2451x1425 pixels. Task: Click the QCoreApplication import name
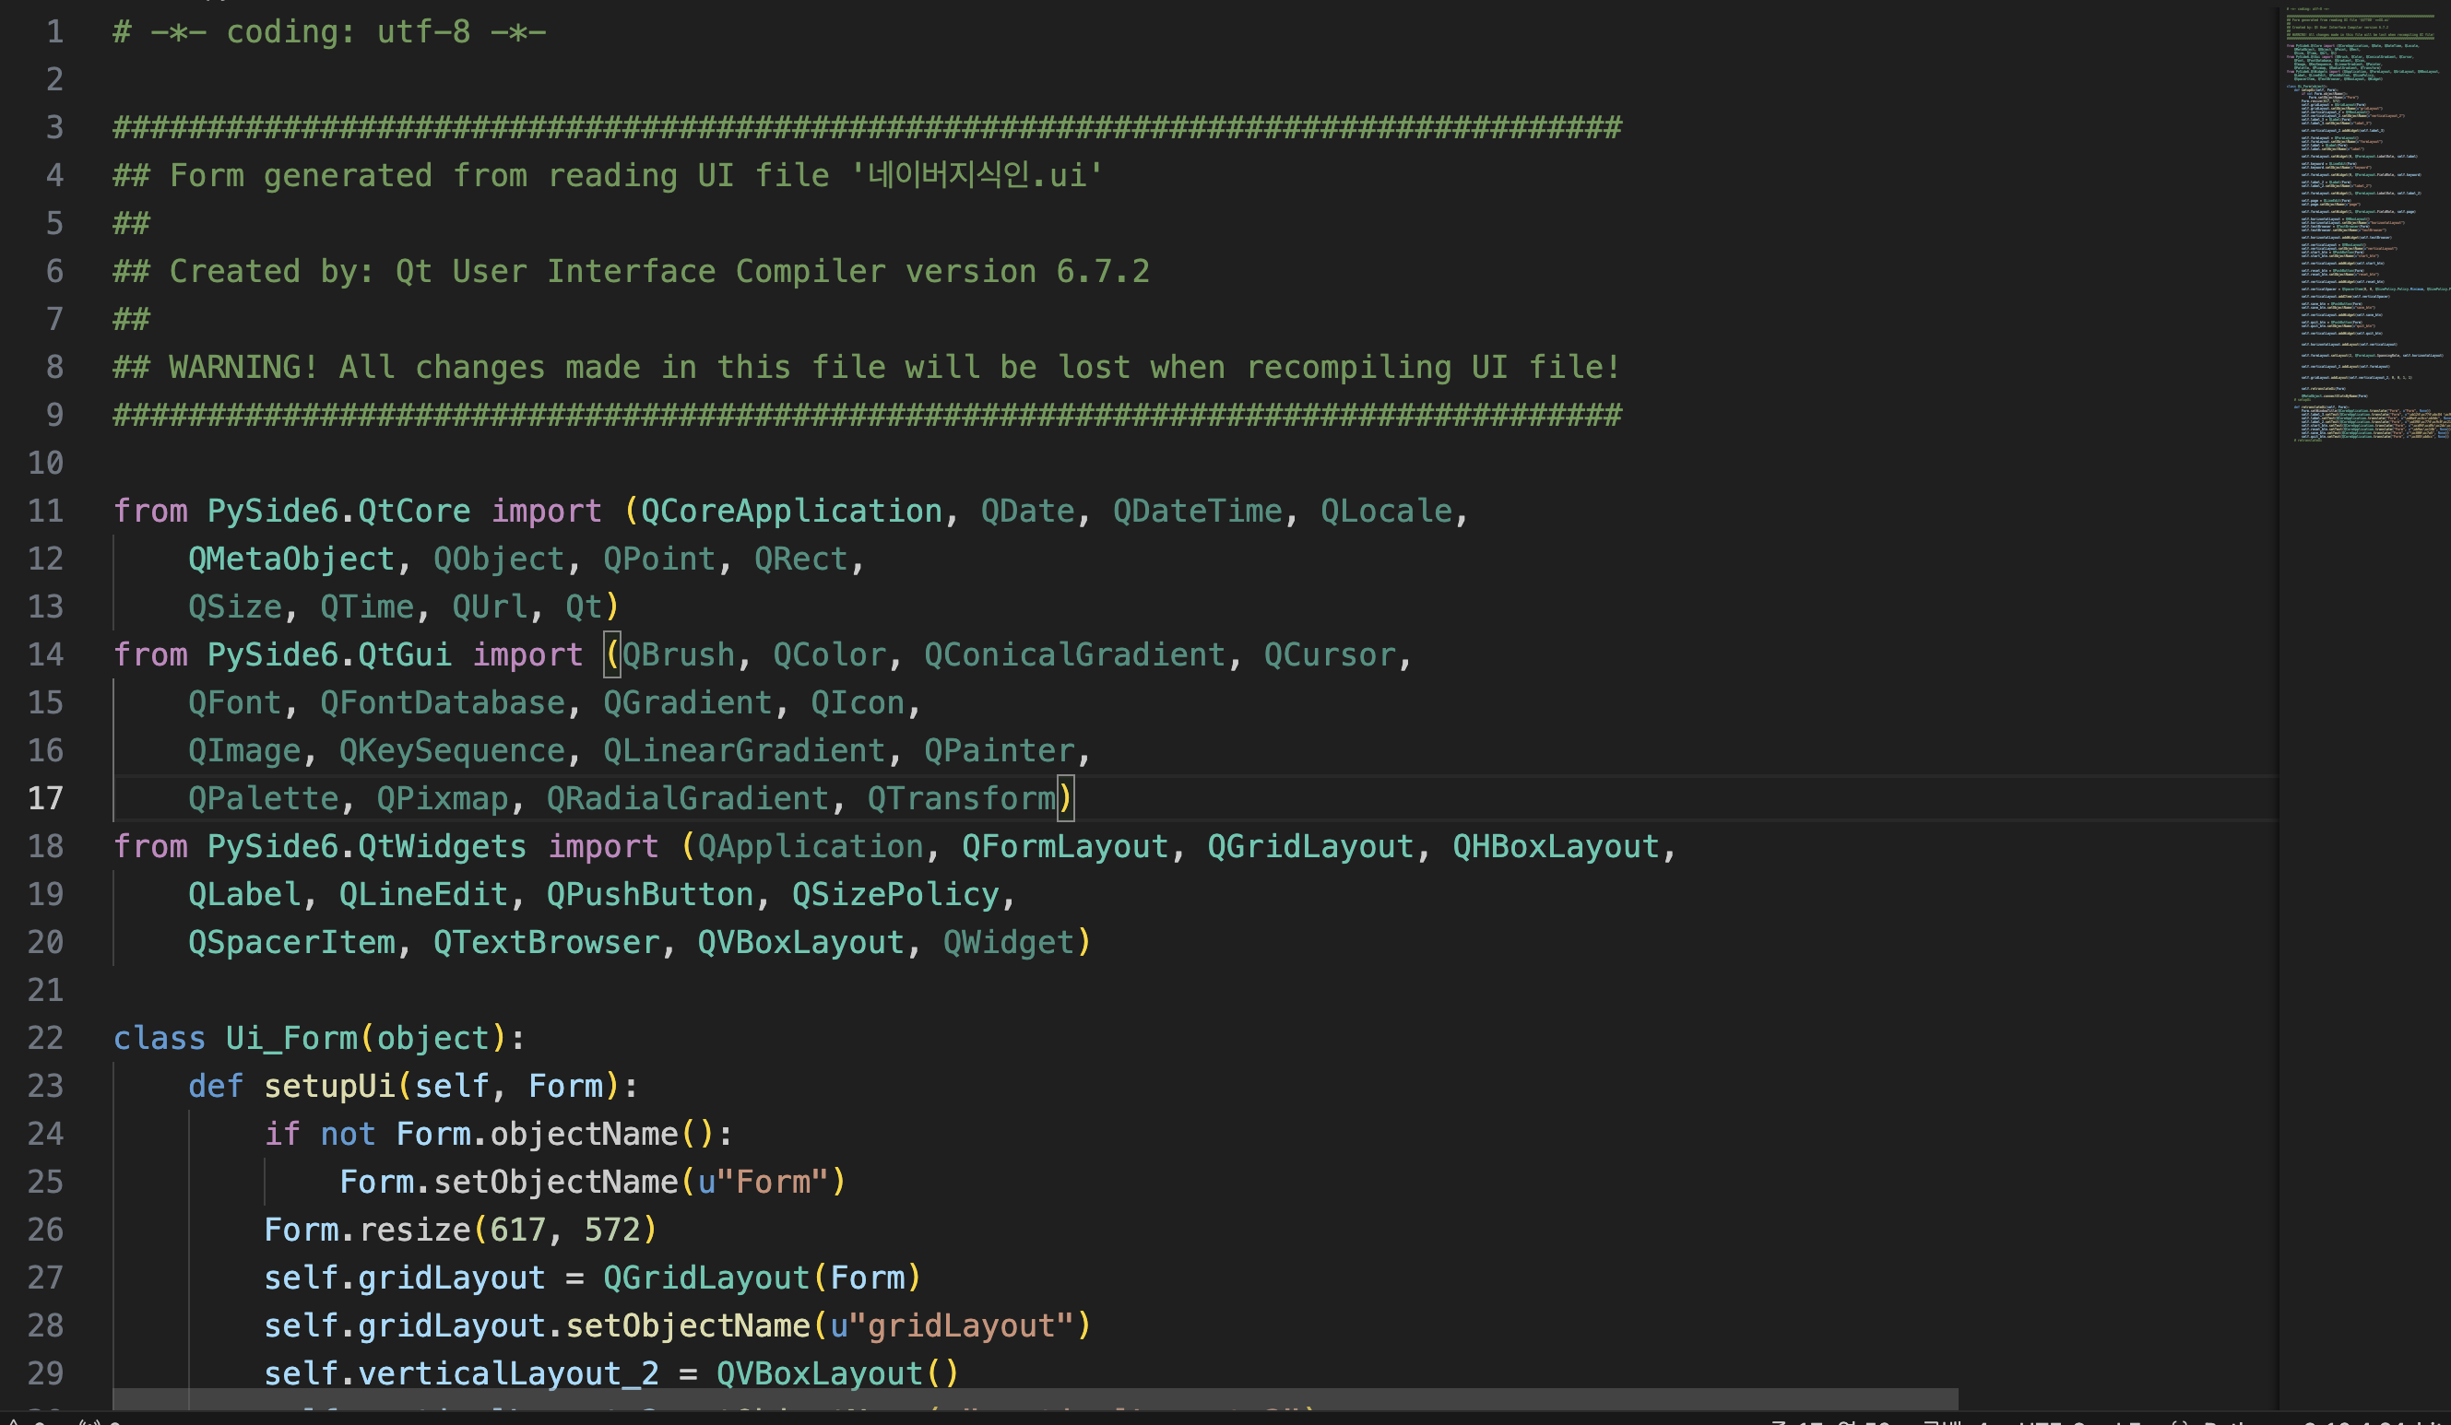point(791,512)
